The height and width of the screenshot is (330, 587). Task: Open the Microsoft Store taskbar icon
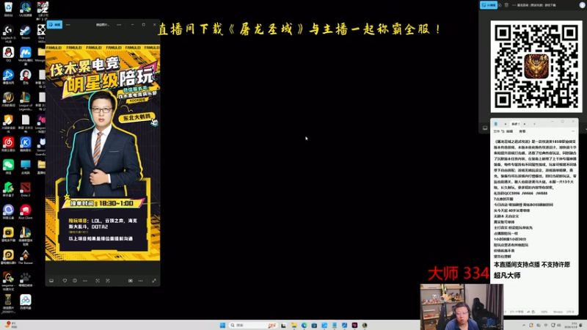click(314, 325)
